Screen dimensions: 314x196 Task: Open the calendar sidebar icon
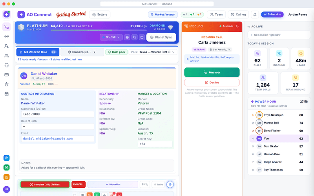click(6, 94)
